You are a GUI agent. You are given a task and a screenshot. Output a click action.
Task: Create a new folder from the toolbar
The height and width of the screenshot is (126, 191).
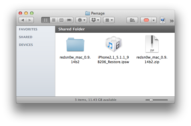click(132, 20)
